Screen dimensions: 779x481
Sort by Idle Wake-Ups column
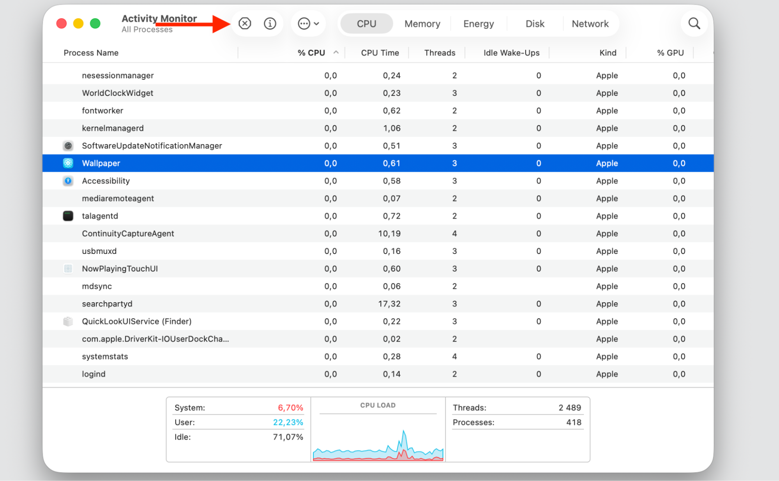tap(511, 53)
